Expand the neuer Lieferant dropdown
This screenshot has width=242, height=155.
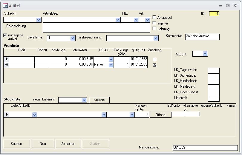coord(84,100)
